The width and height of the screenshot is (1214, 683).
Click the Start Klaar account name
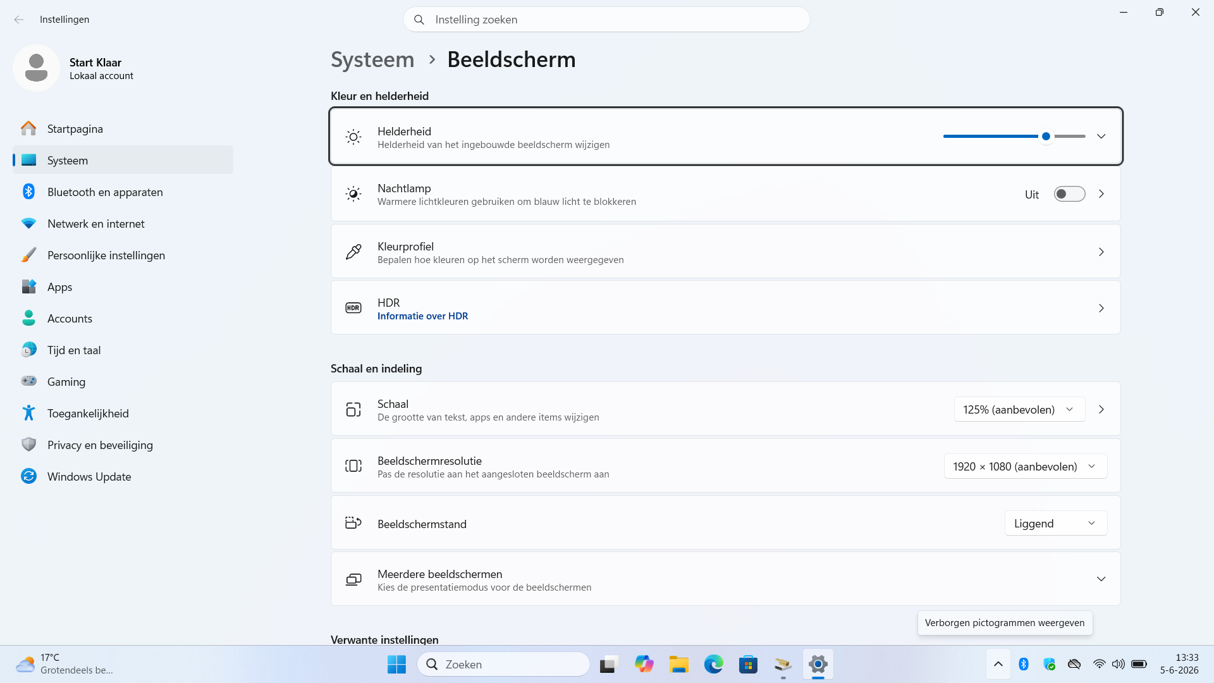[x=95, y=63]
